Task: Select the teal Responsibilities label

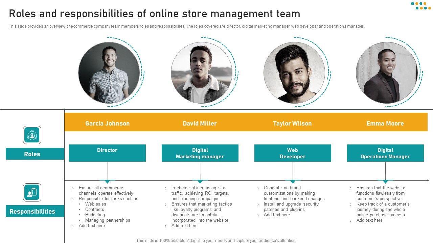Action: click(x=35, y=211)
